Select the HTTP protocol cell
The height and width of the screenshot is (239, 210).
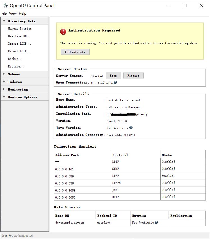136,197
